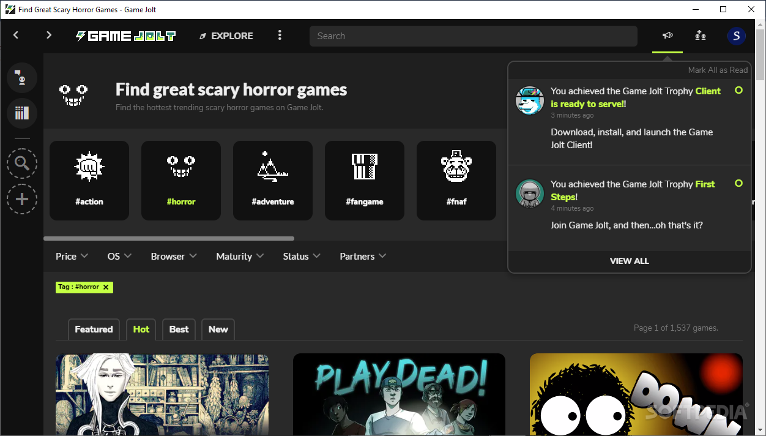The image size is (766, 436).
Task: Expand the Maturity filter dropdown
Action: [240, 256]
